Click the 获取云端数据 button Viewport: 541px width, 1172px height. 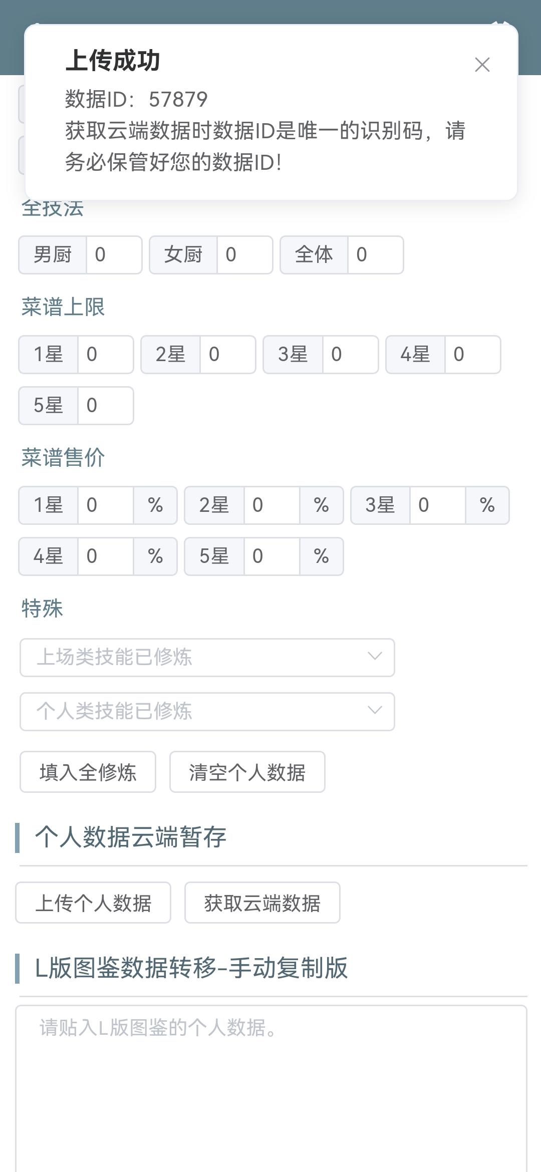coord(262,903)
